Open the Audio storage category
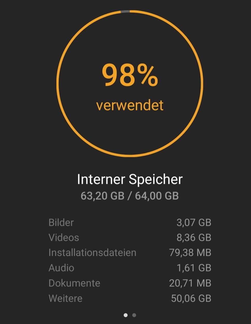The image size is (251, 324). tap(61, 268)
